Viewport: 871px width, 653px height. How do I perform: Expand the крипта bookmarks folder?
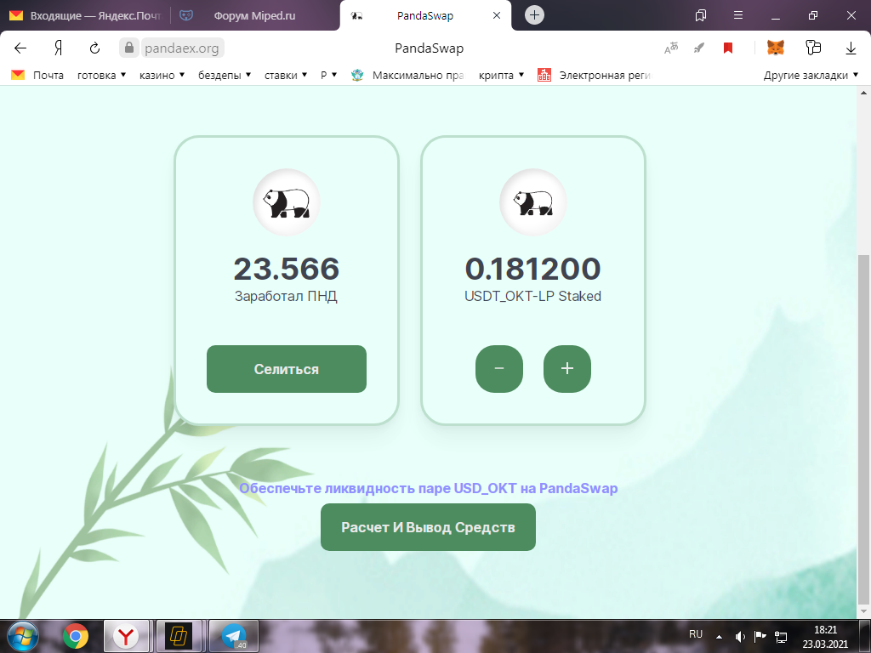coord(501,75)
